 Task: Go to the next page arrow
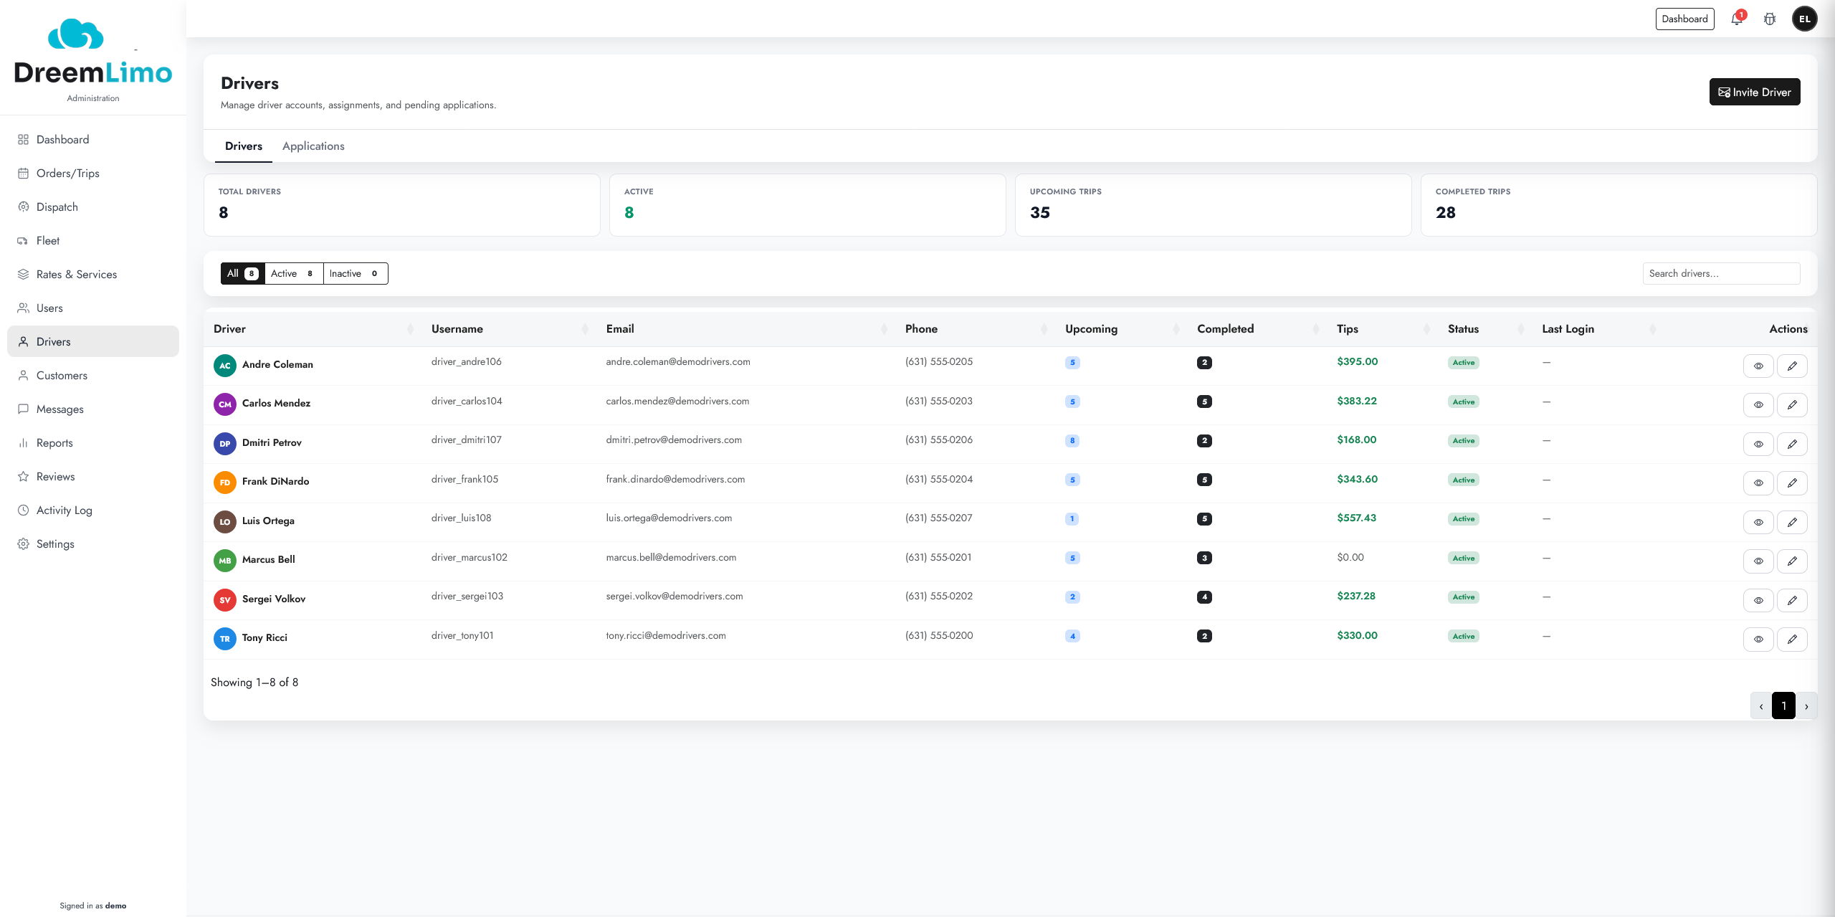click(1806, 705)
